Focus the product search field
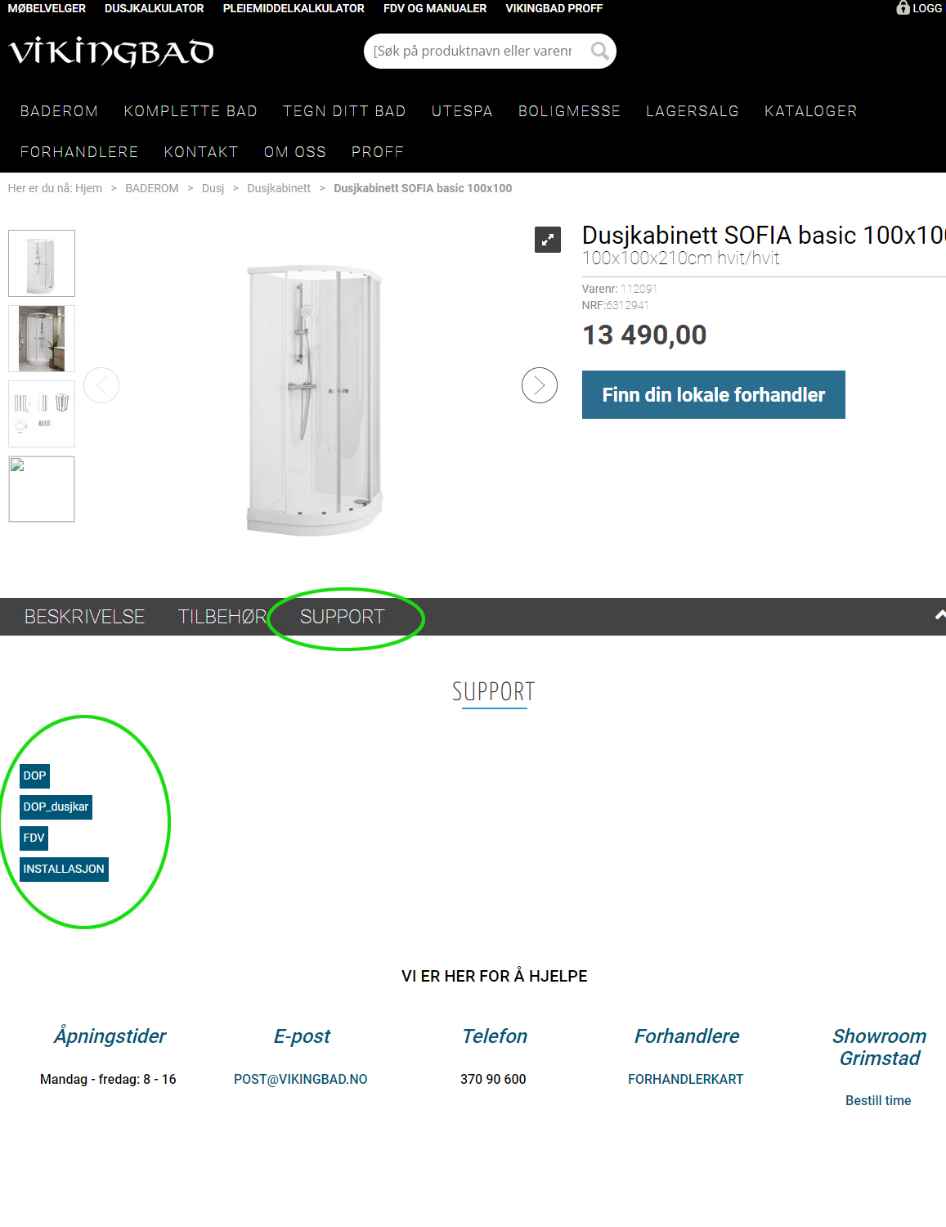 tap(473, 52)
